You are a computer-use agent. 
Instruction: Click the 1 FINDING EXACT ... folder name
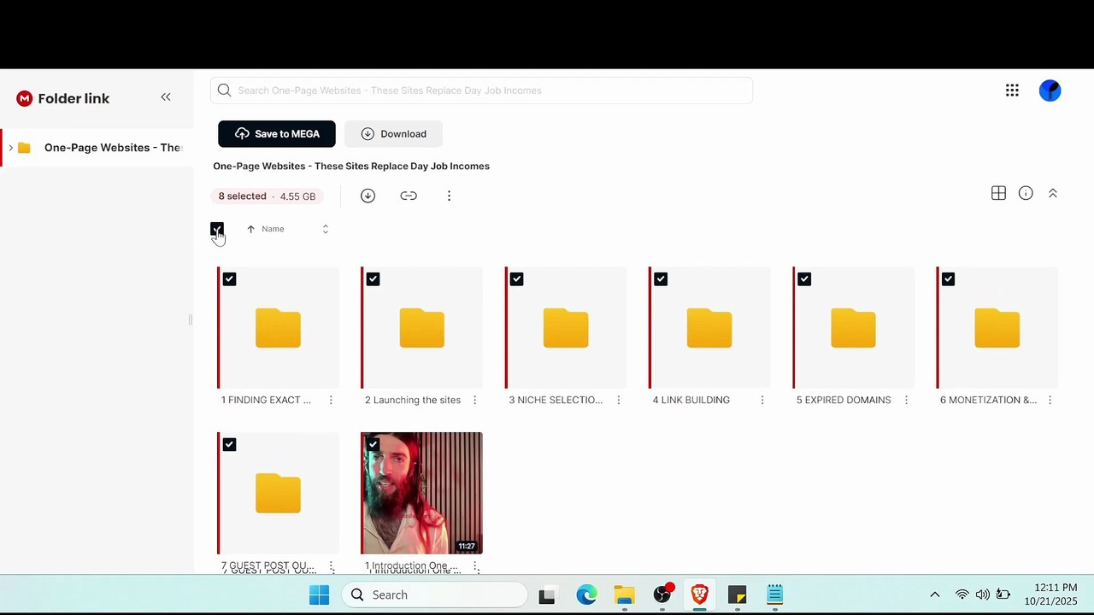[266, 400]
